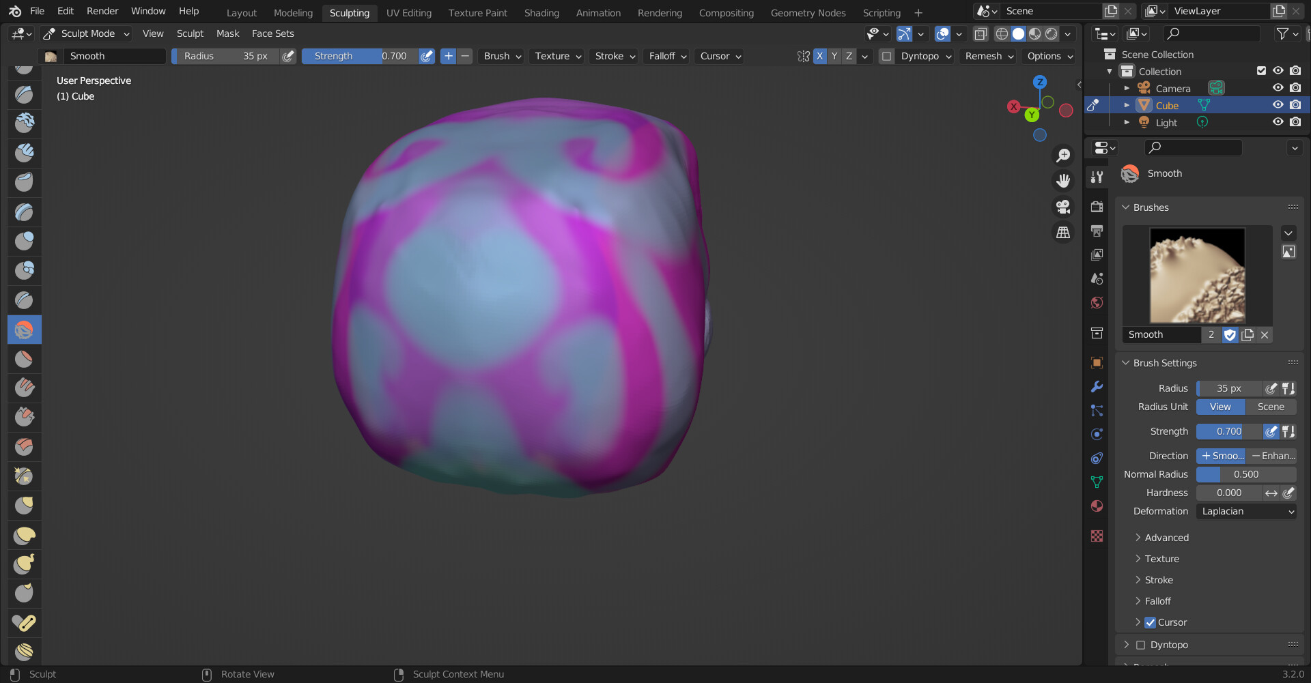Toggle the Cursor checkbox in Brush Settings
The width and height of the screenshot is (1311, 683).
coord(1151,622)
